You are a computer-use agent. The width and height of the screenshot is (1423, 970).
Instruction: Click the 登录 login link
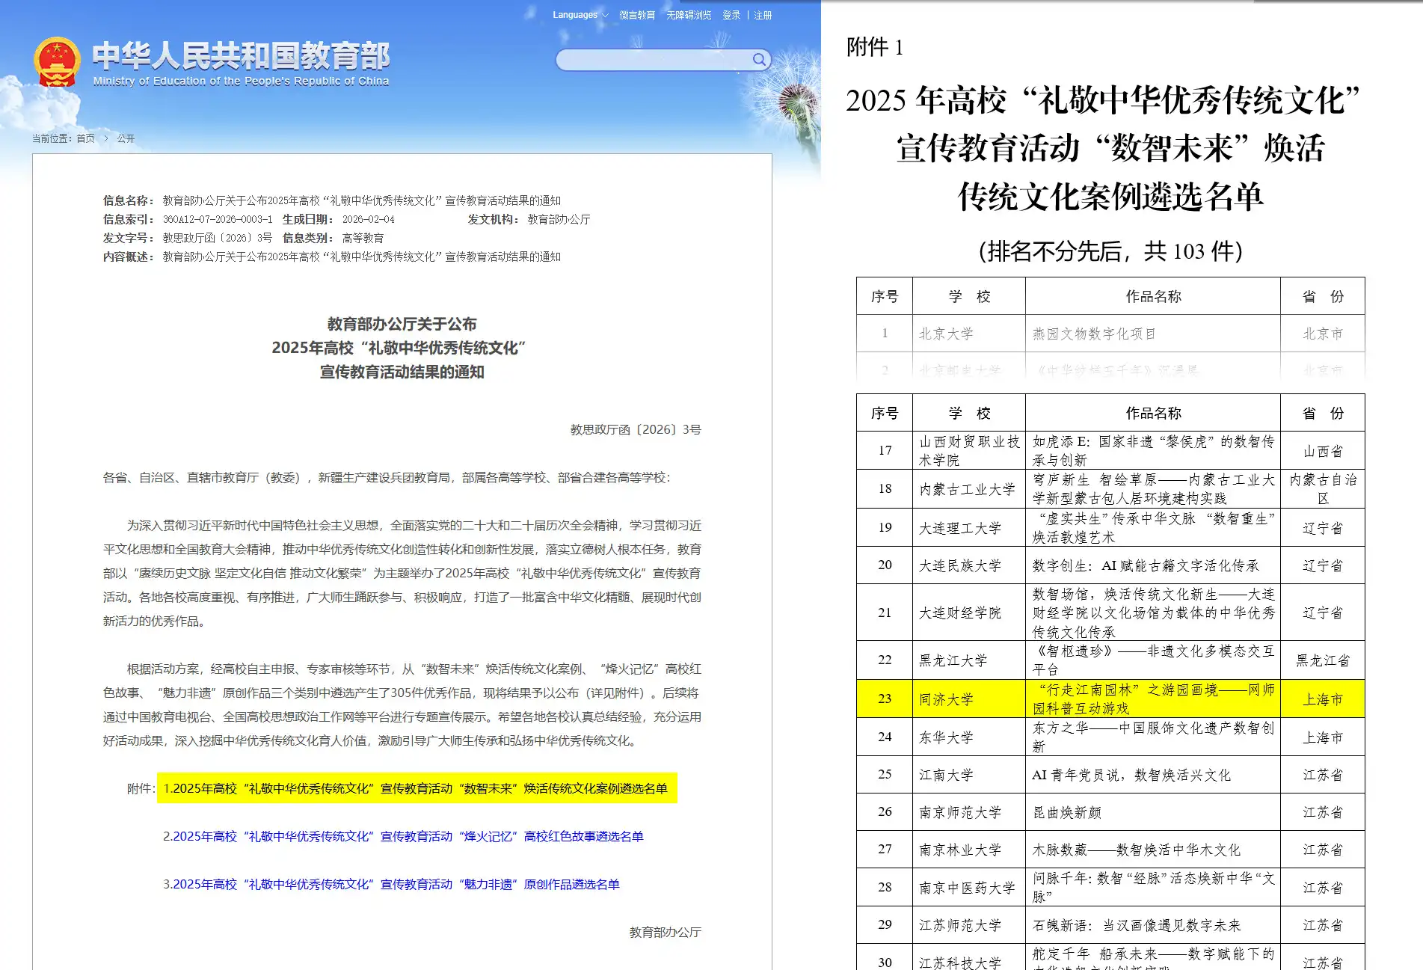click(x=731, y=15)
